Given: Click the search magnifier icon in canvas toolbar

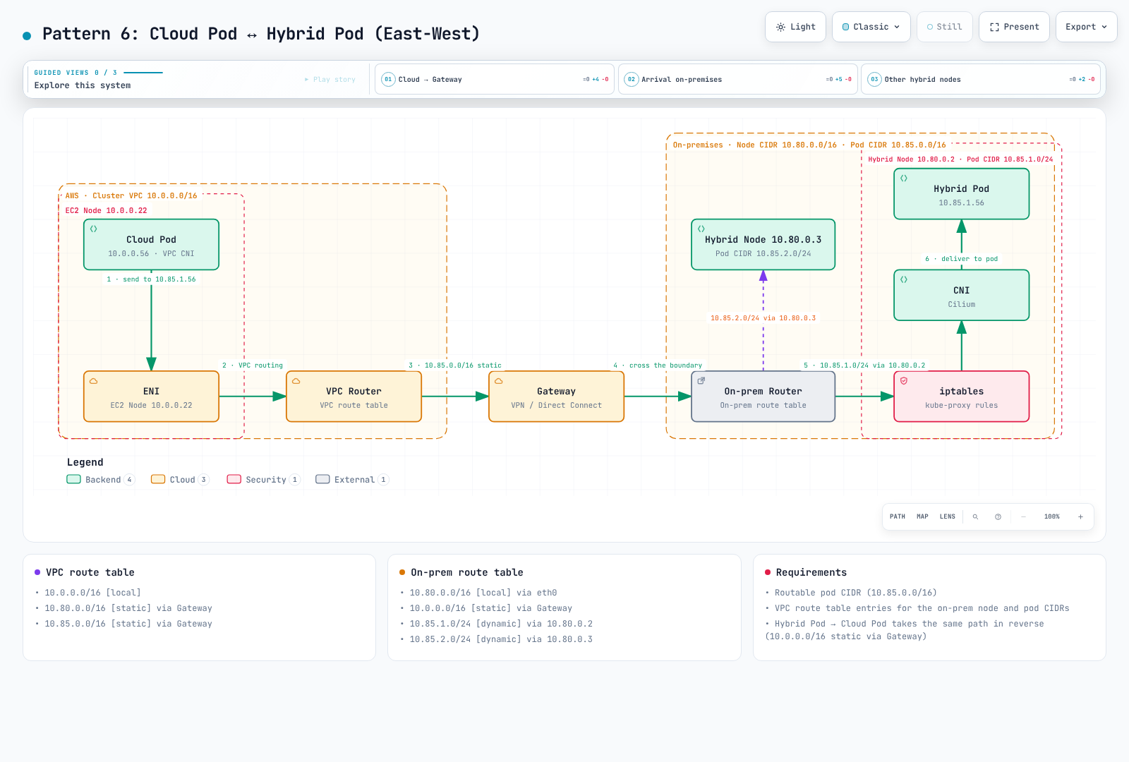Looking at the screenshot, I should [x=975, y=516].
